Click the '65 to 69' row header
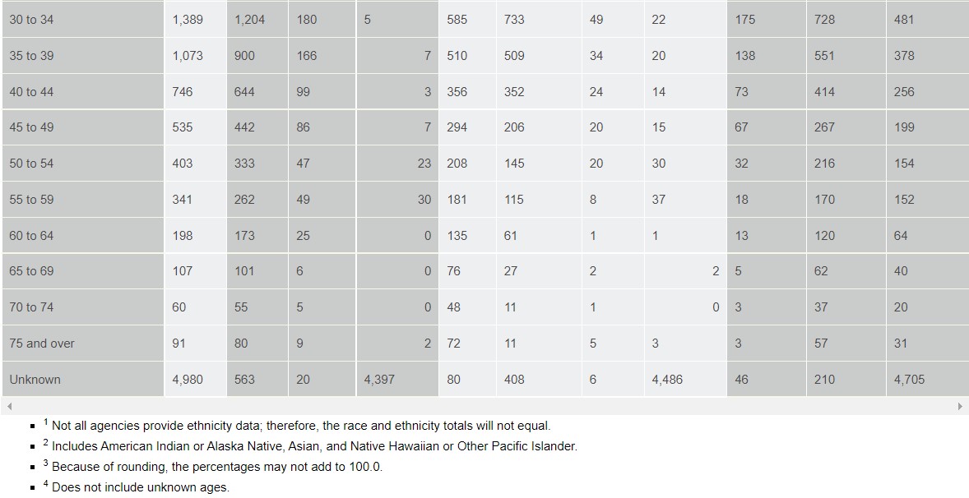The height and width of the screenshot is (498, 969). click(x=83, y=271)
